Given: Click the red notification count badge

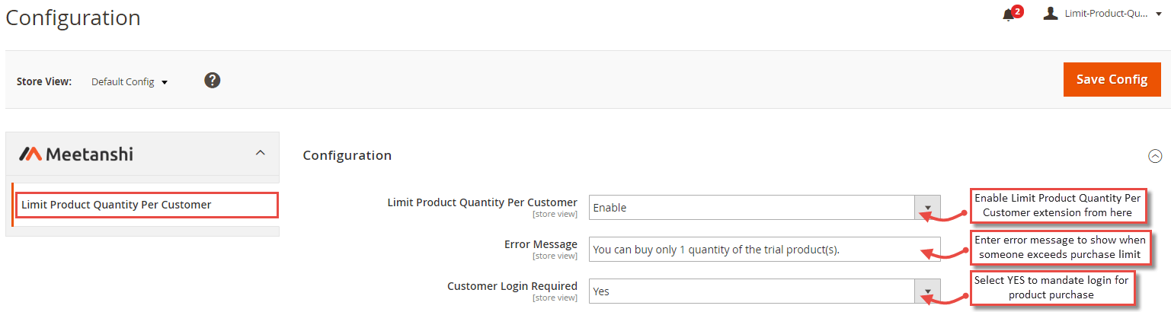Looking at the screenshot, I should coord(1017,11).
